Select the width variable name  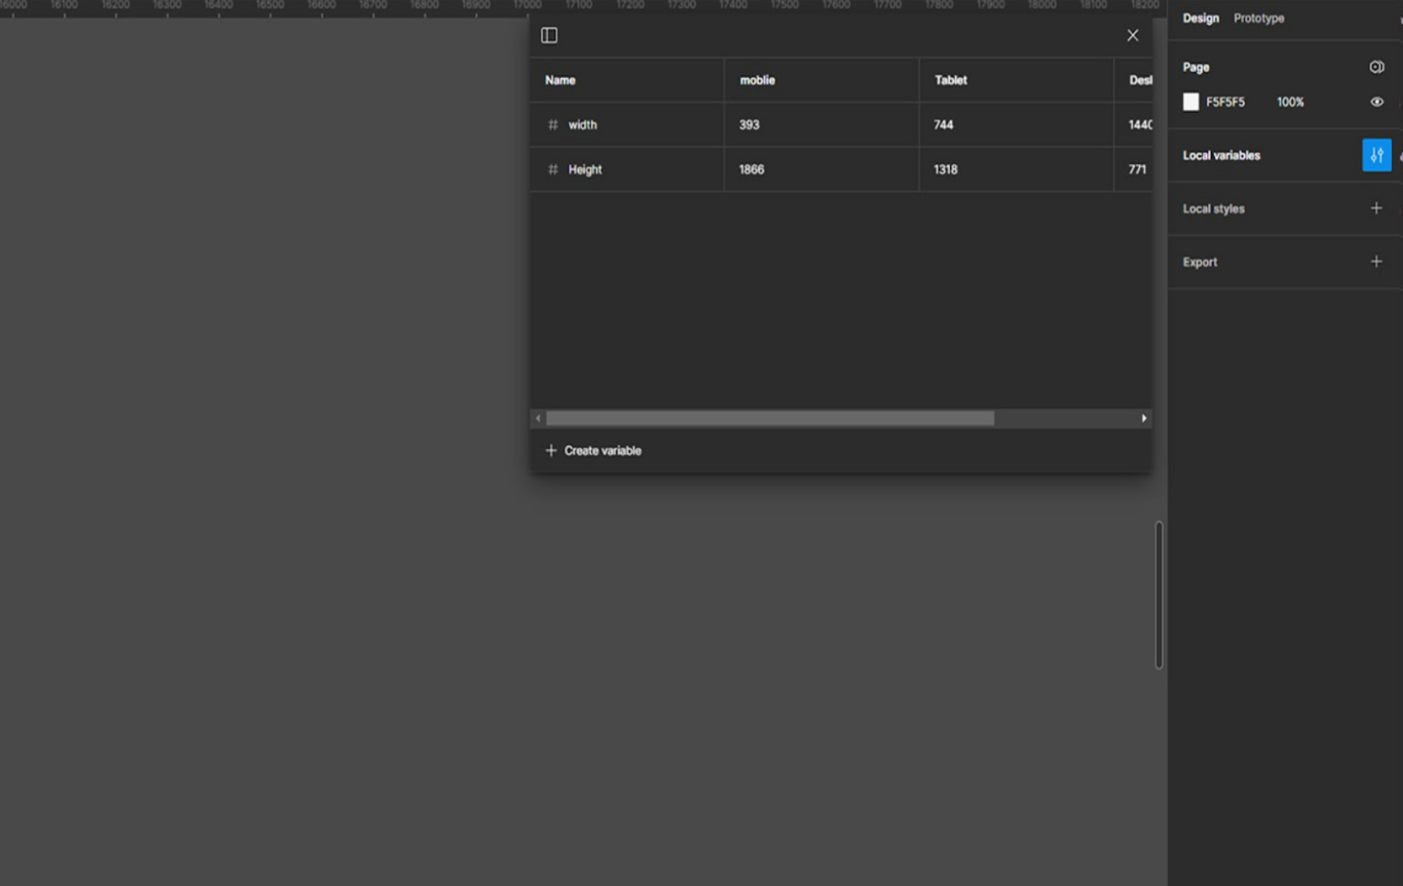coord(583,125)
